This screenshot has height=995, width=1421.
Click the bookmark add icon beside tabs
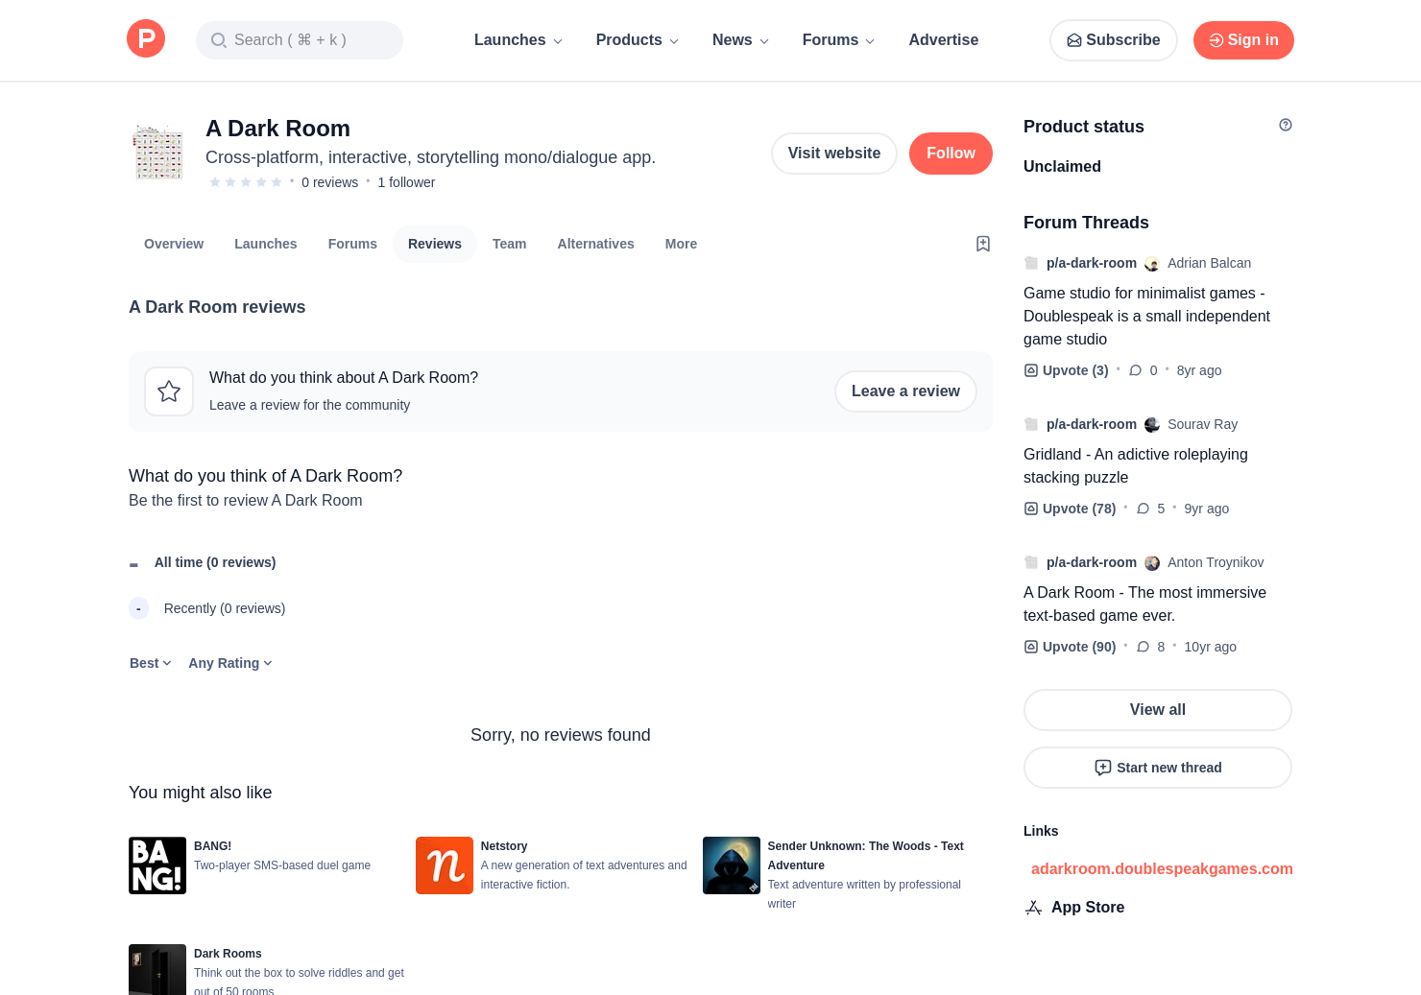coord(983,244)
